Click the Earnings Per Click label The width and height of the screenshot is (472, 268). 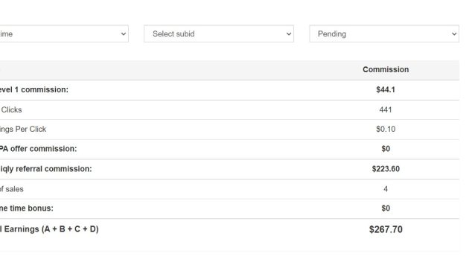pos(23,130)
